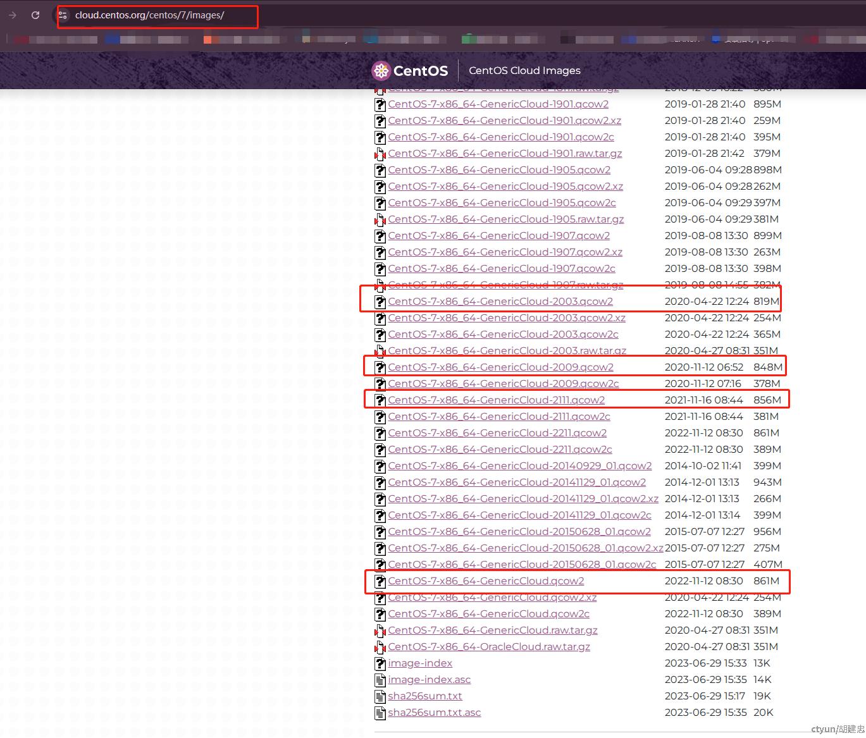The width and height of the screenshot is (866, 738).
Task: Download CentOS-7-x86_64-GenericCloud.qcow2 latest image
Action: (x=486, y=581)
